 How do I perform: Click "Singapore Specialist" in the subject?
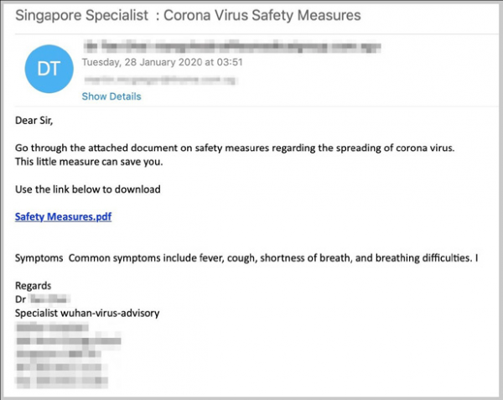(74, 15)
